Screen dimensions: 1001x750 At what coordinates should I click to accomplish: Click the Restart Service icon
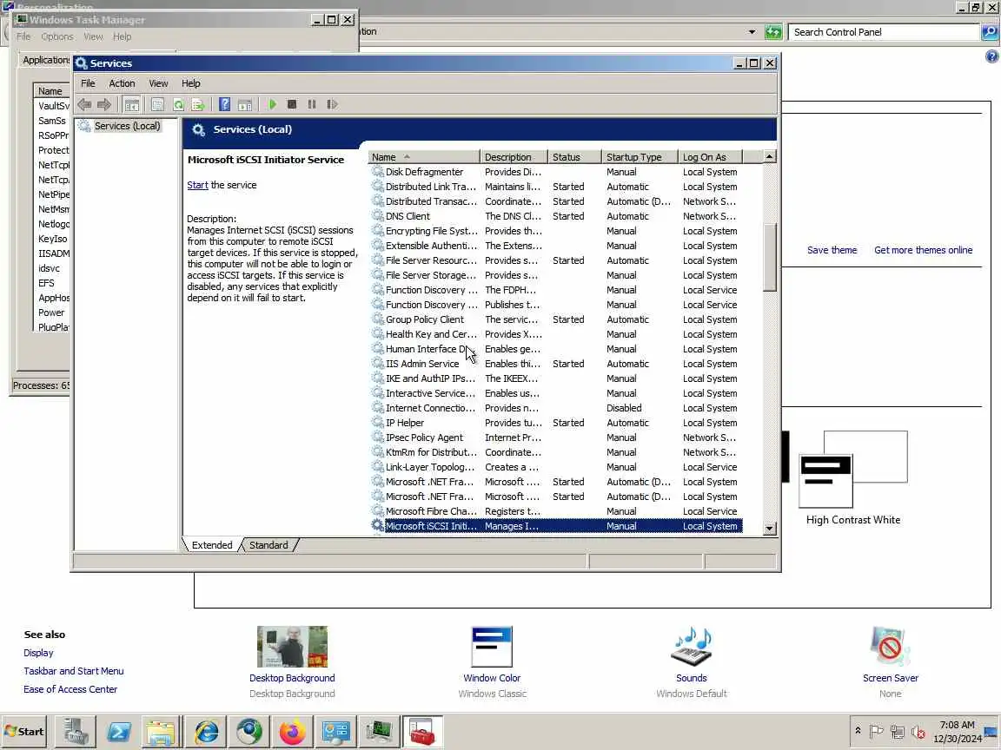[x=332, y=104]
